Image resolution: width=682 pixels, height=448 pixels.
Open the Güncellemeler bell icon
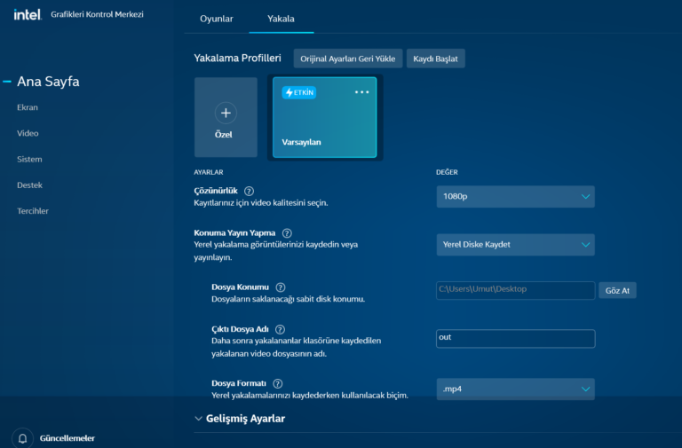click(22, 438)
